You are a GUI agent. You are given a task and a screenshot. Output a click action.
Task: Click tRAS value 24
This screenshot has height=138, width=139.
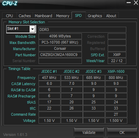tap(116, 102)
